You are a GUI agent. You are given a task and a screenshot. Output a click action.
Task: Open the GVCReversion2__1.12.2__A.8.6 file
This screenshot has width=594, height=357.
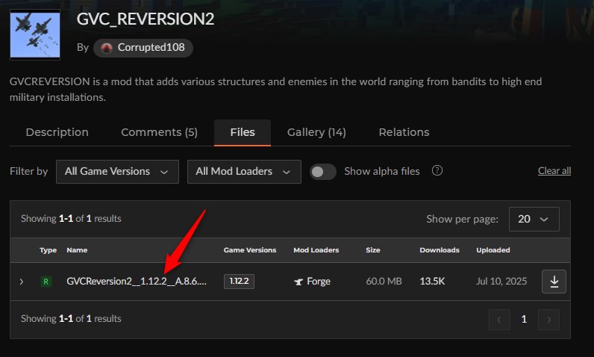[137, 282]
